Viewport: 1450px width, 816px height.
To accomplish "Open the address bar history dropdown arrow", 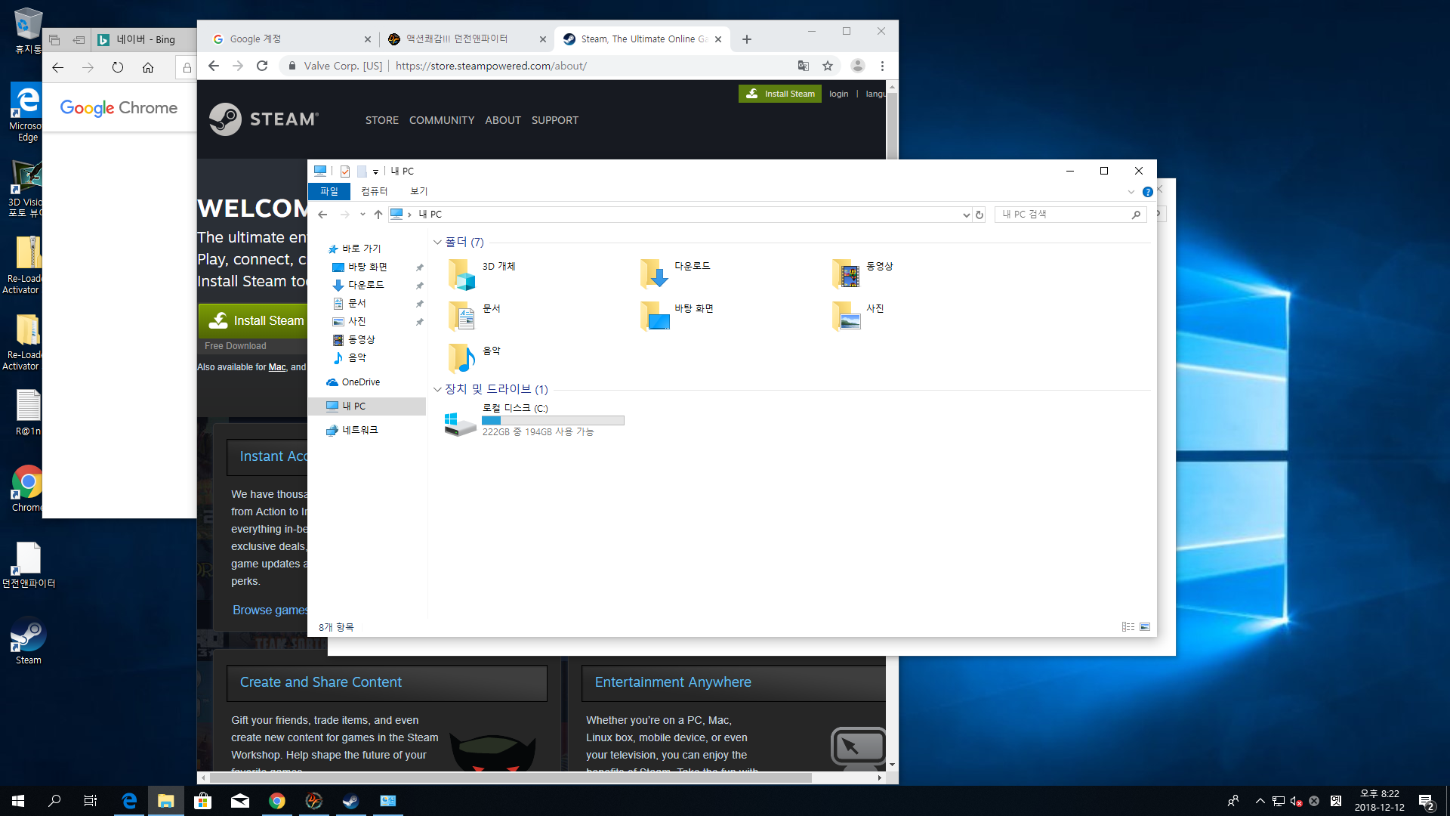I will point(966,215).
